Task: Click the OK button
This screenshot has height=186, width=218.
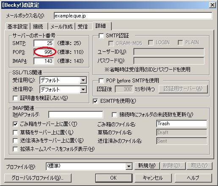Action: (x=114, y=178)
